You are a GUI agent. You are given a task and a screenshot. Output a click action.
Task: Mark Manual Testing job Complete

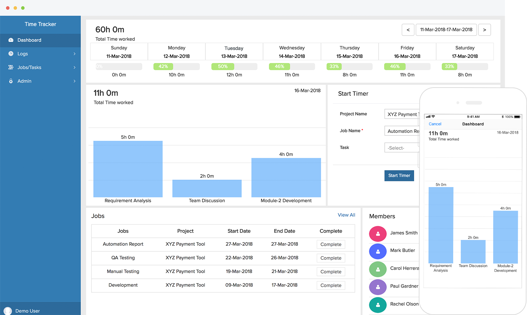point(331,272)
